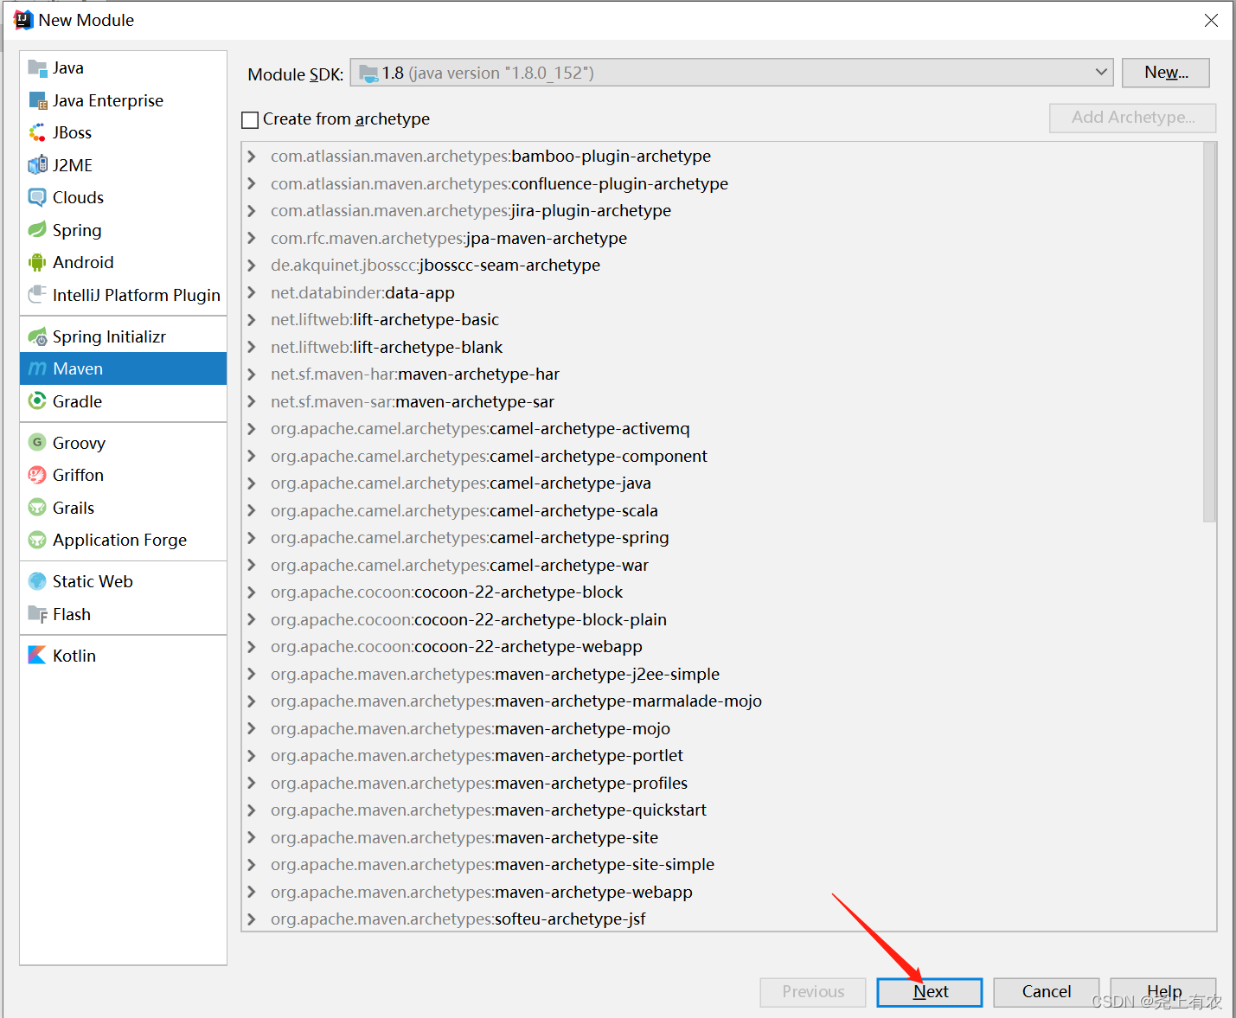Click the Griffon red icon

[x=37, y=475]
